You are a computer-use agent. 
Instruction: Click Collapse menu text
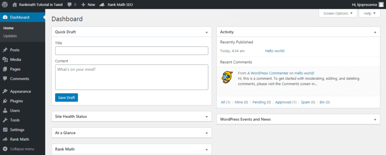pyautogui.click(x=22, y=149)
